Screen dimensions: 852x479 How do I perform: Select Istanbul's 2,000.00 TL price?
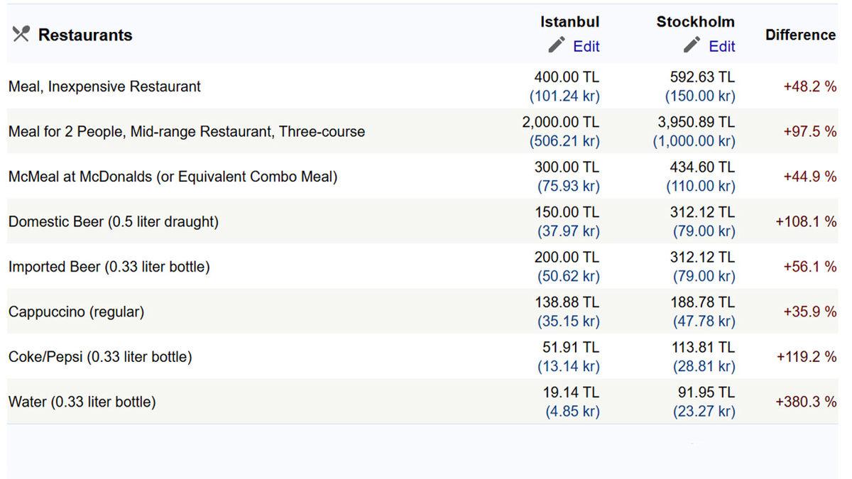[x=560, y=122]
